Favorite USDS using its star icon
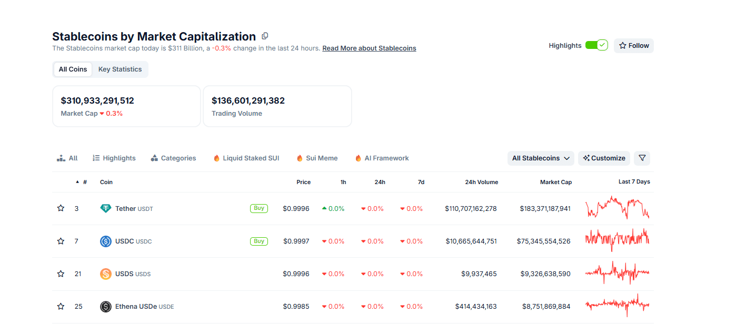This screenshot has width=746, height=324. point(60,274)
